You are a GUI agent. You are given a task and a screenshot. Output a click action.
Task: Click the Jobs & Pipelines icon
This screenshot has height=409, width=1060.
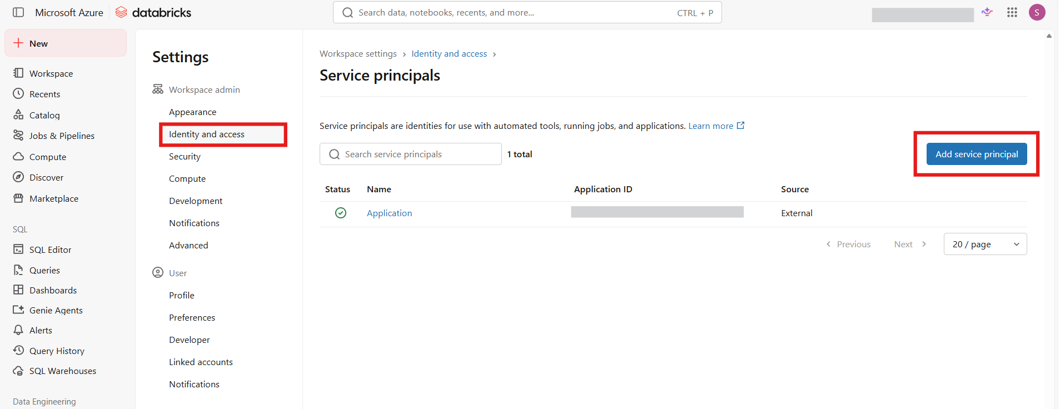18,135
